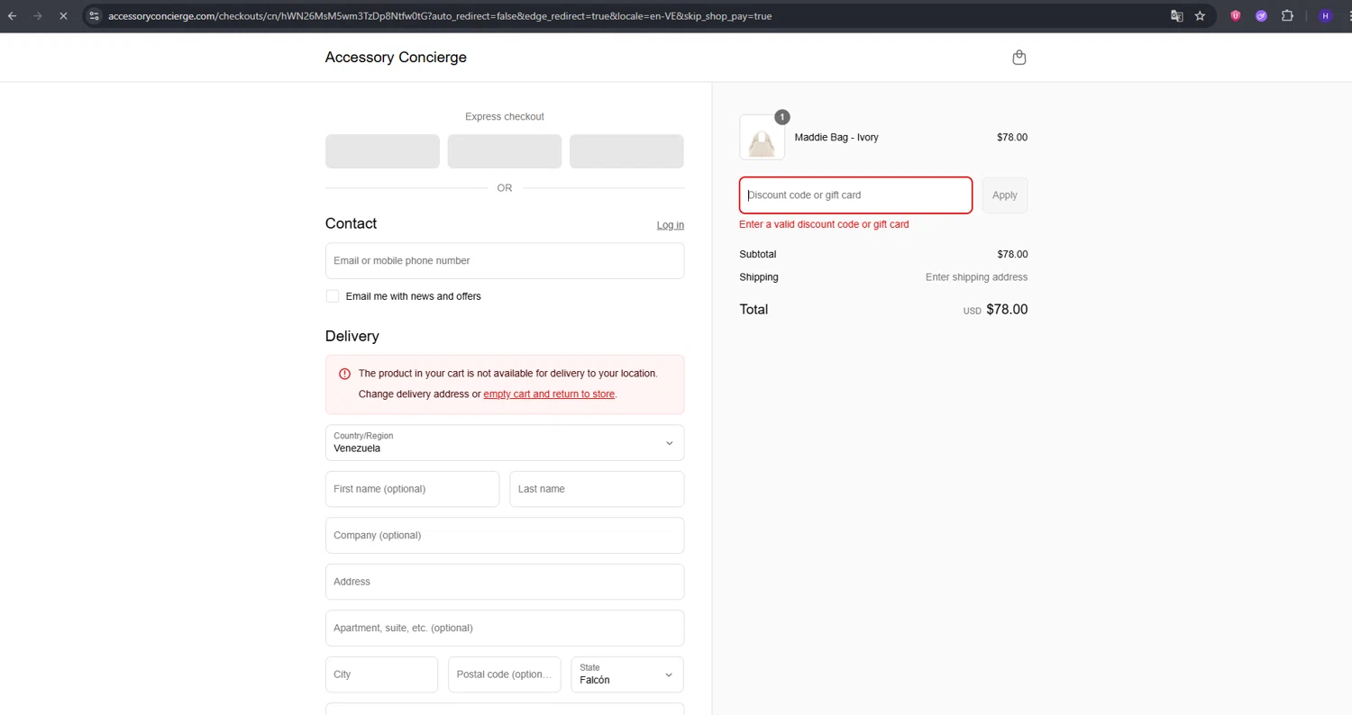Image resolution: width=1352 pixels, height=715 pixels.
Task: Focus the City field
Action: (x=381, y=674)
